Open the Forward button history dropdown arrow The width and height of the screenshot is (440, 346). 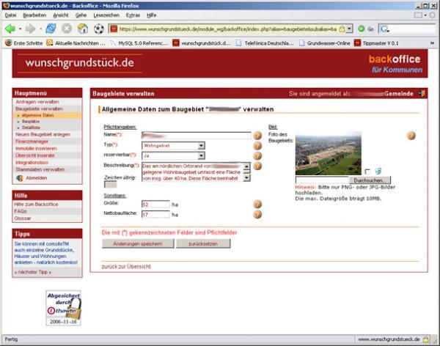pyautogui.click(x=40, y=29)
